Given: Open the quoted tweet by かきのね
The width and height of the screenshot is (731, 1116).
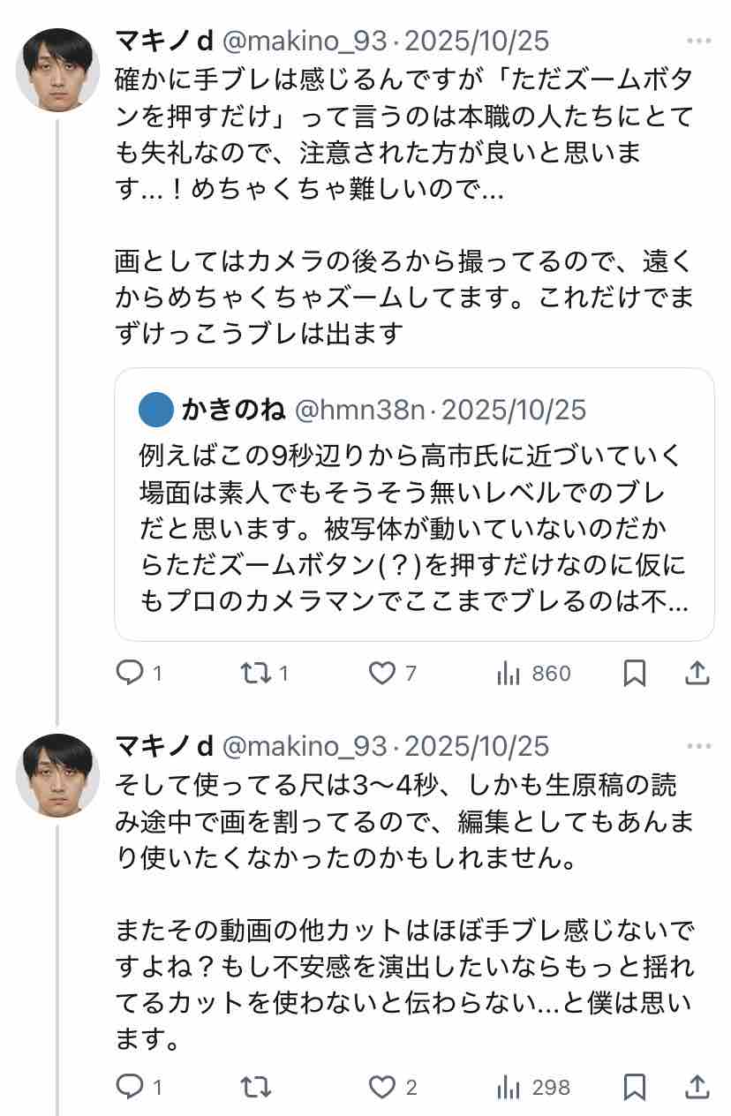Looking at the screenshot, I should pyautogui.click(x=413, y=530).
